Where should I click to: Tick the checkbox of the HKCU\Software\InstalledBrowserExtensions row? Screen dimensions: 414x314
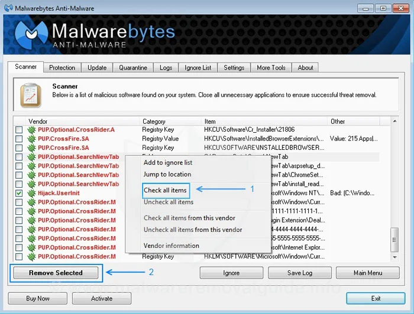19,139
